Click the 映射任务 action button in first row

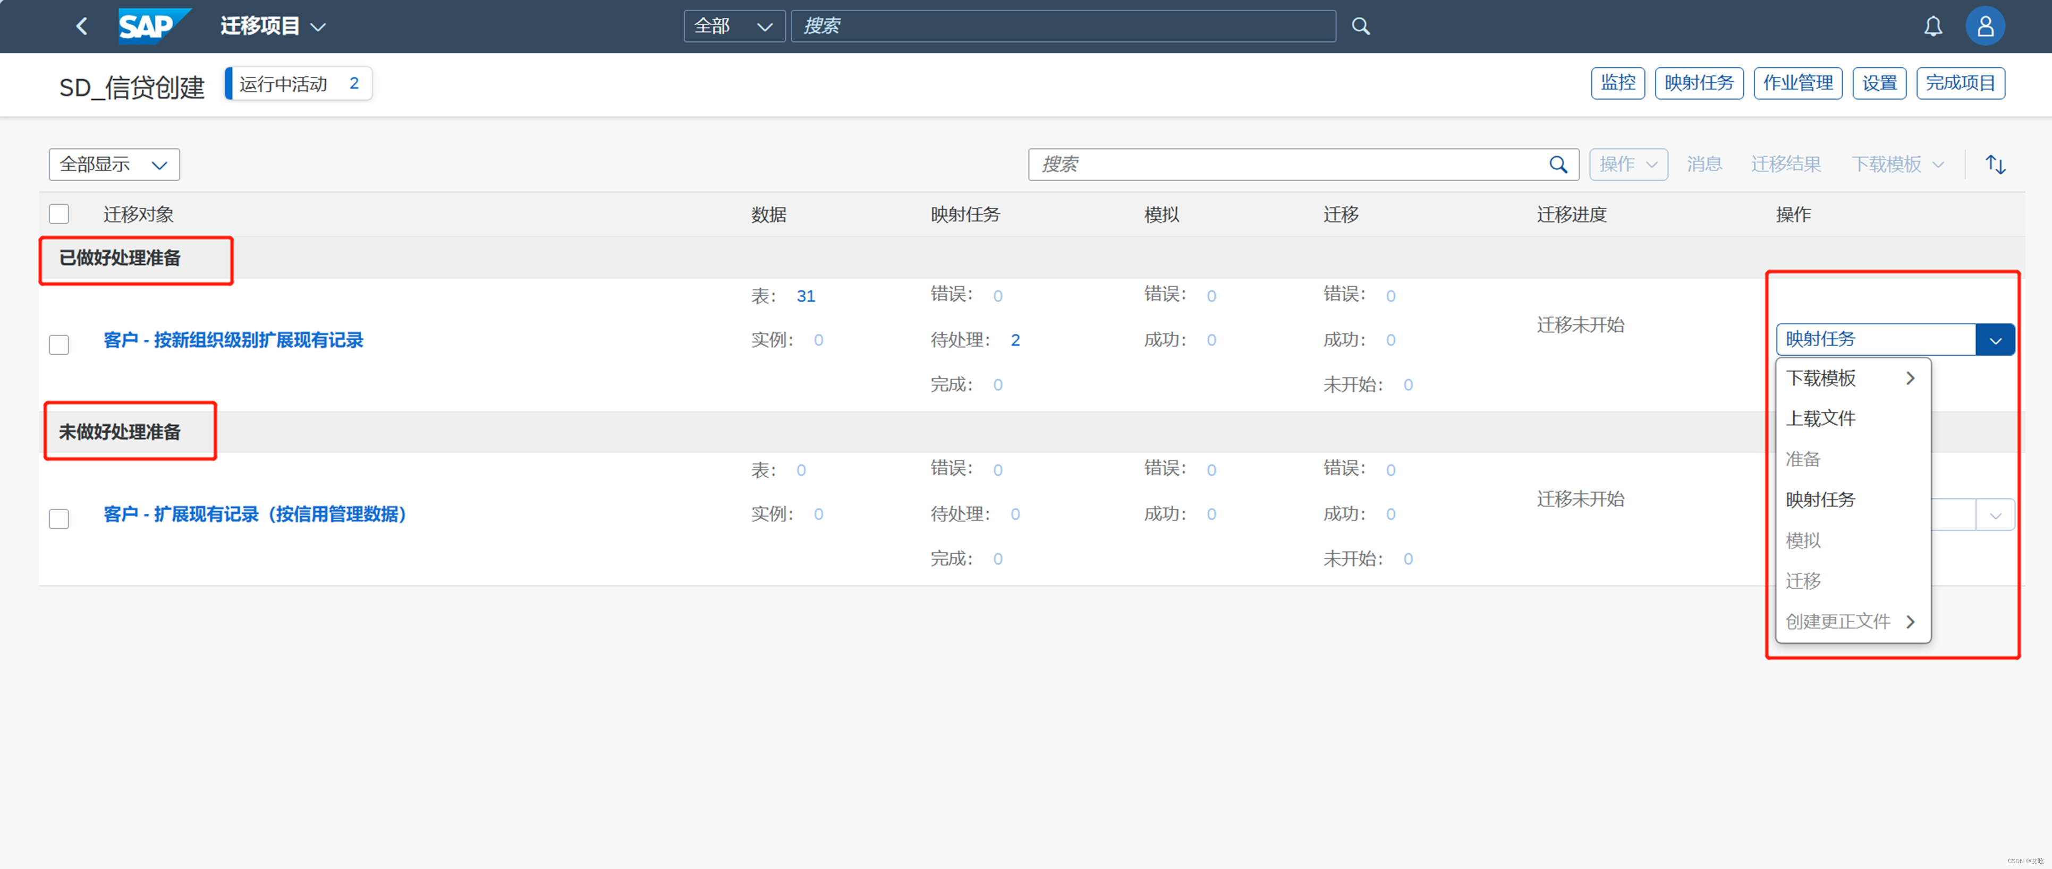pos(1876,339)
